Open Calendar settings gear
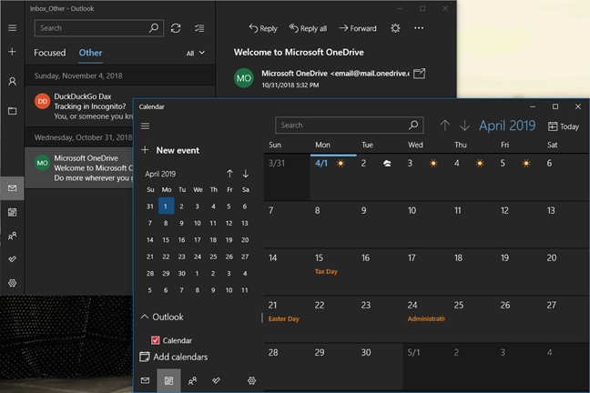Image resolution: width=590 pixels, height=393 pixels. pos(251,380)
